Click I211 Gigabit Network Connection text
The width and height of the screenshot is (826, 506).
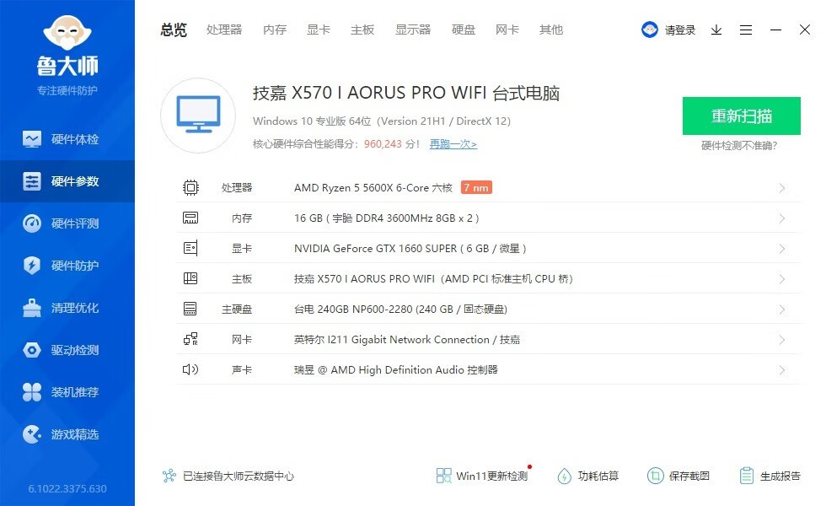coord(408,339)
